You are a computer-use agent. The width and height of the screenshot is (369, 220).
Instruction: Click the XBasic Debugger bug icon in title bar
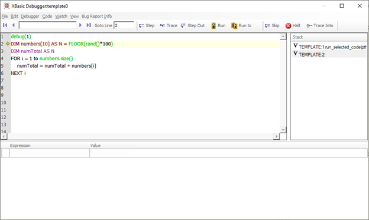[x=7, y=6]
